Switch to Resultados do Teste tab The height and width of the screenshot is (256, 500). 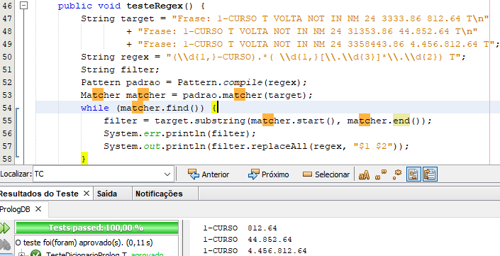39,194
